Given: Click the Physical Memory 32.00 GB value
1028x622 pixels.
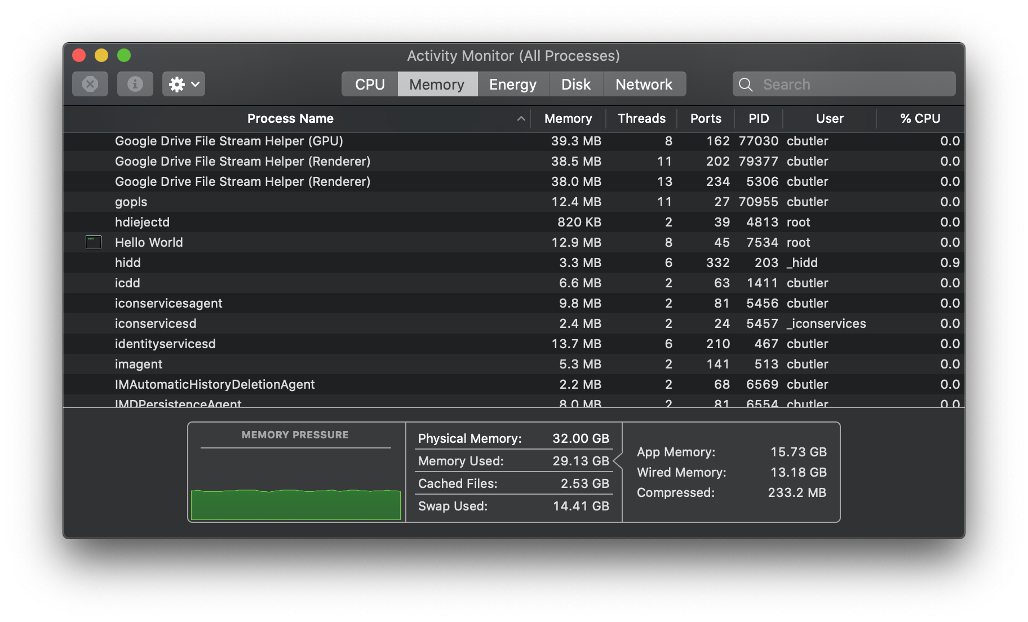Looking at the screenshot, I should pos(581,438).
